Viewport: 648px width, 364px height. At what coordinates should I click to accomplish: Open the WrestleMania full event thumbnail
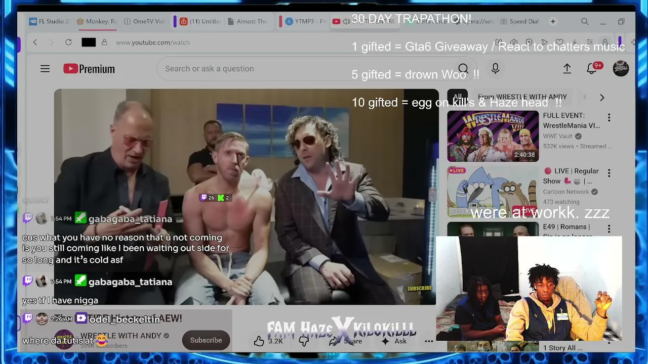(493, 136)
